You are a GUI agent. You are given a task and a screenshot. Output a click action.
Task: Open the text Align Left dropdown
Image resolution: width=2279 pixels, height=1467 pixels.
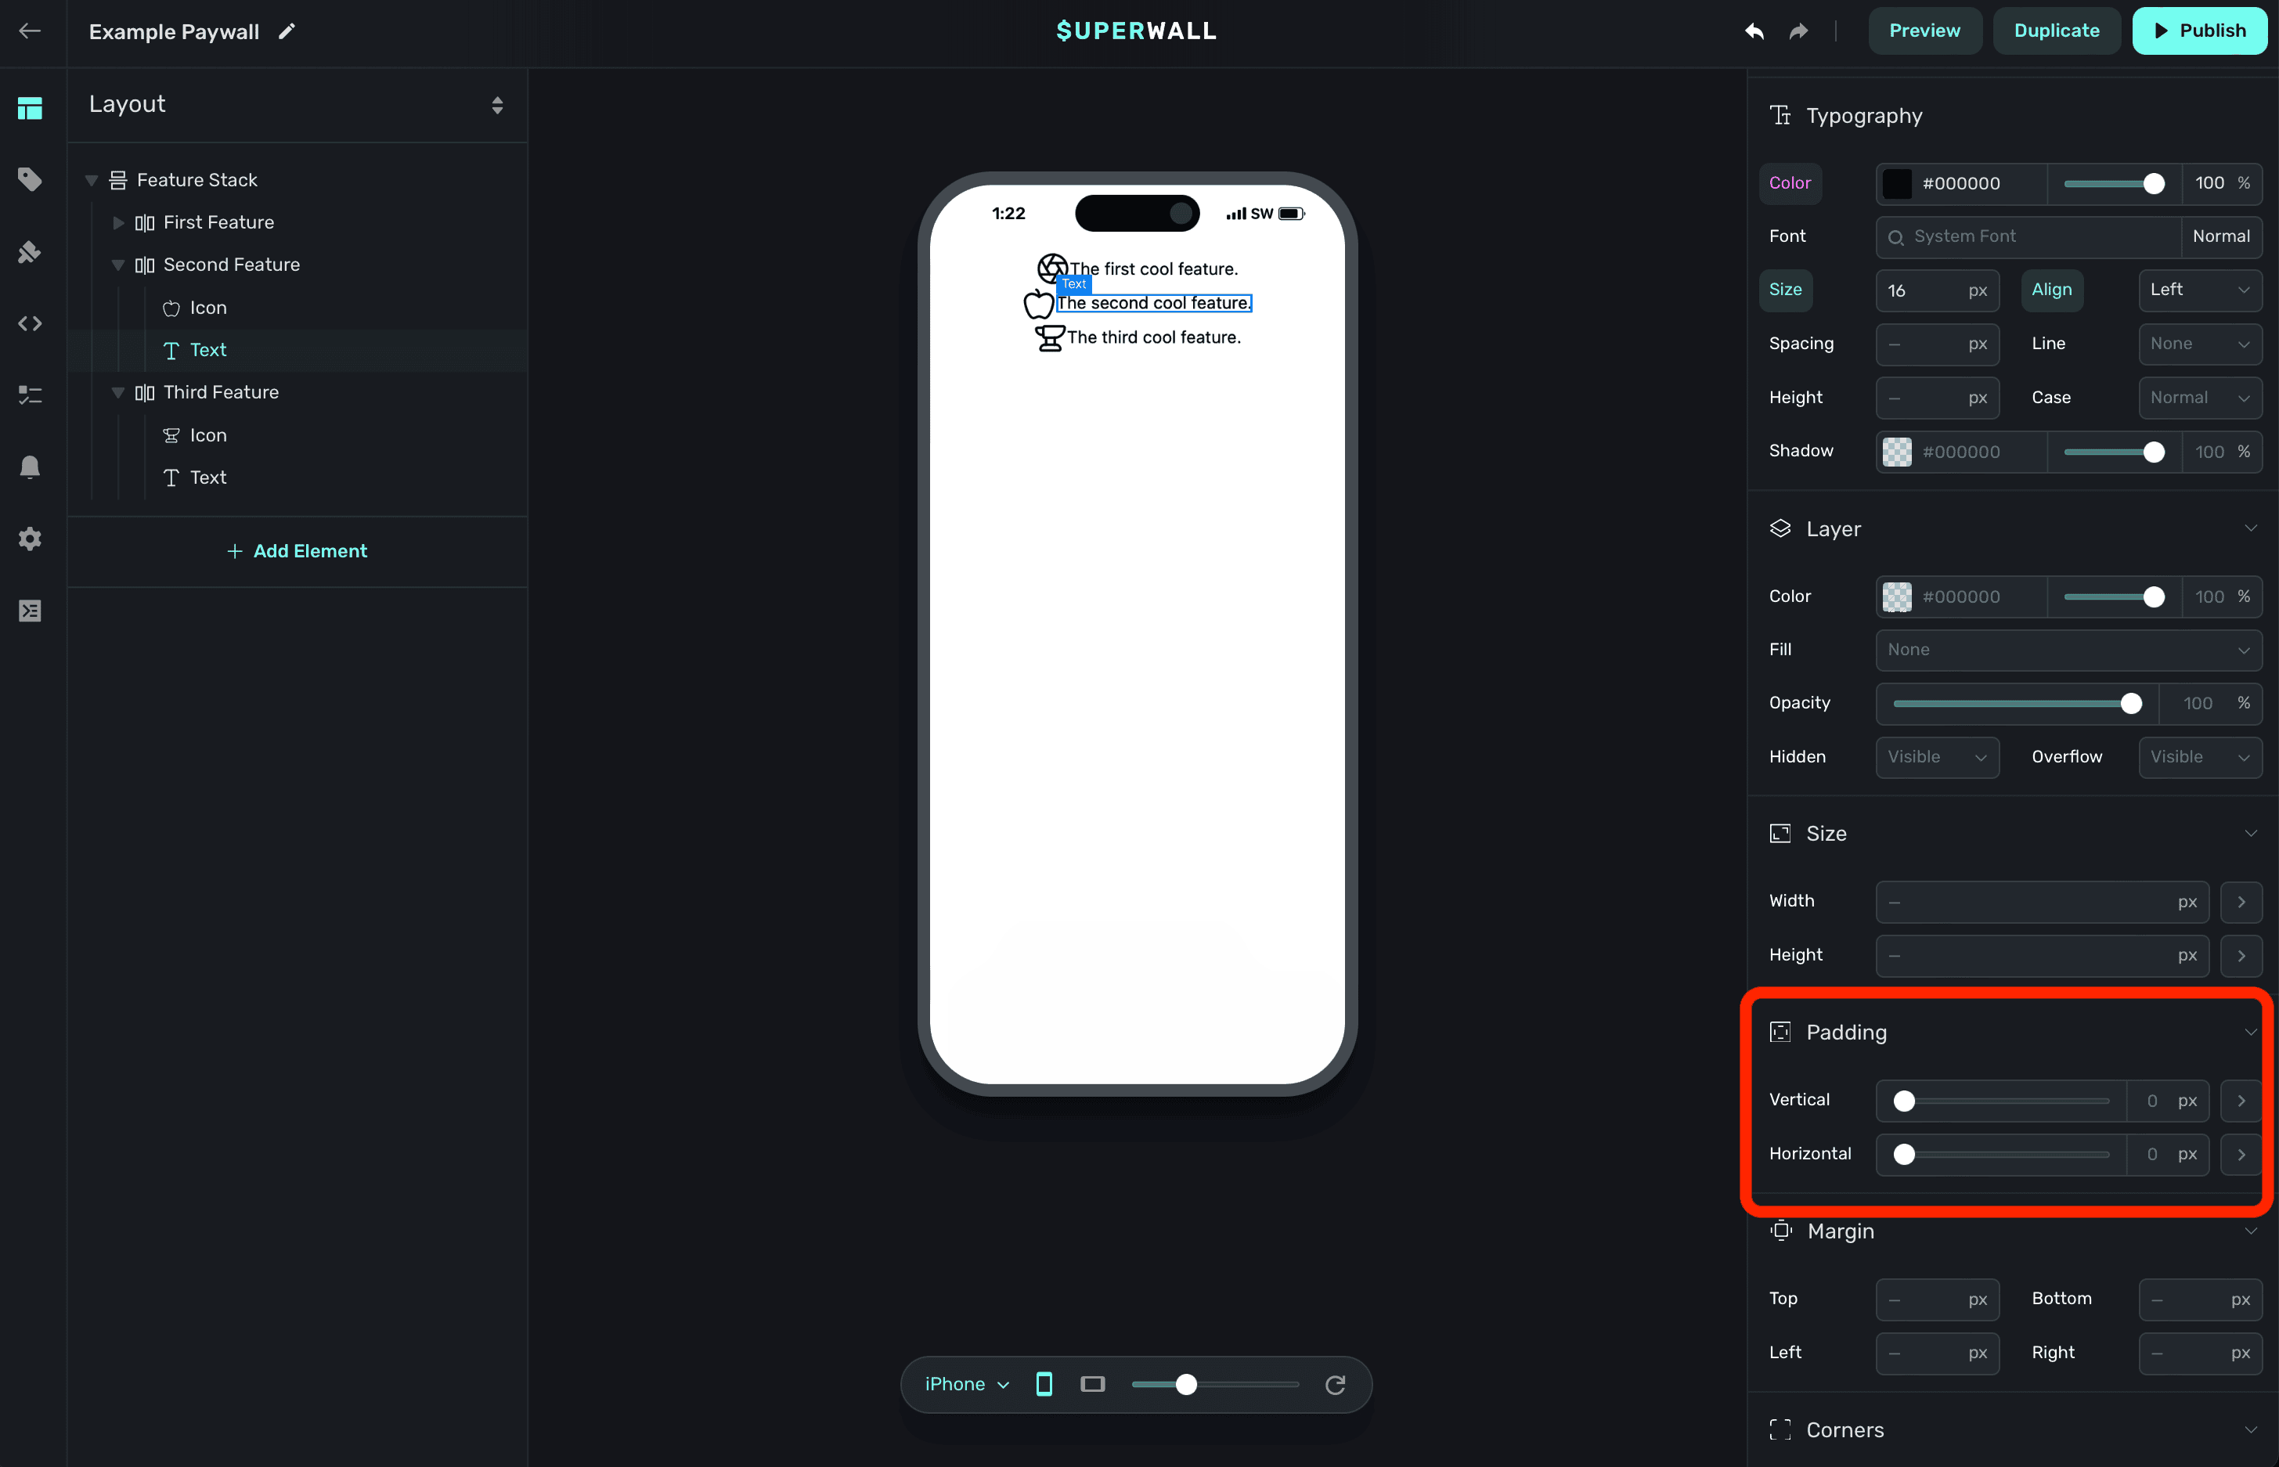[2199, 290]
